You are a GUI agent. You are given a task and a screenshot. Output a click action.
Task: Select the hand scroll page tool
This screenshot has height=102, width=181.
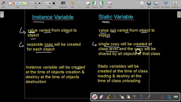[128, 97]
